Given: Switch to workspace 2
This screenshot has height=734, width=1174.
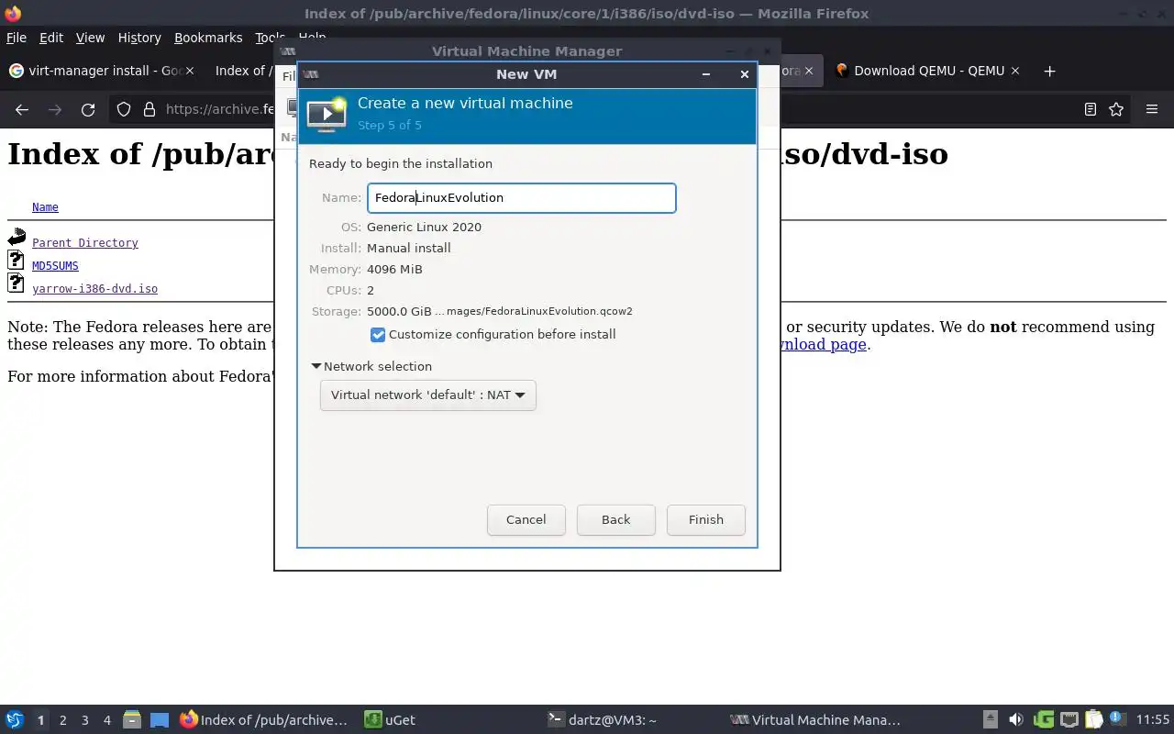Looking at the screenshot, I should click(62, 720).
